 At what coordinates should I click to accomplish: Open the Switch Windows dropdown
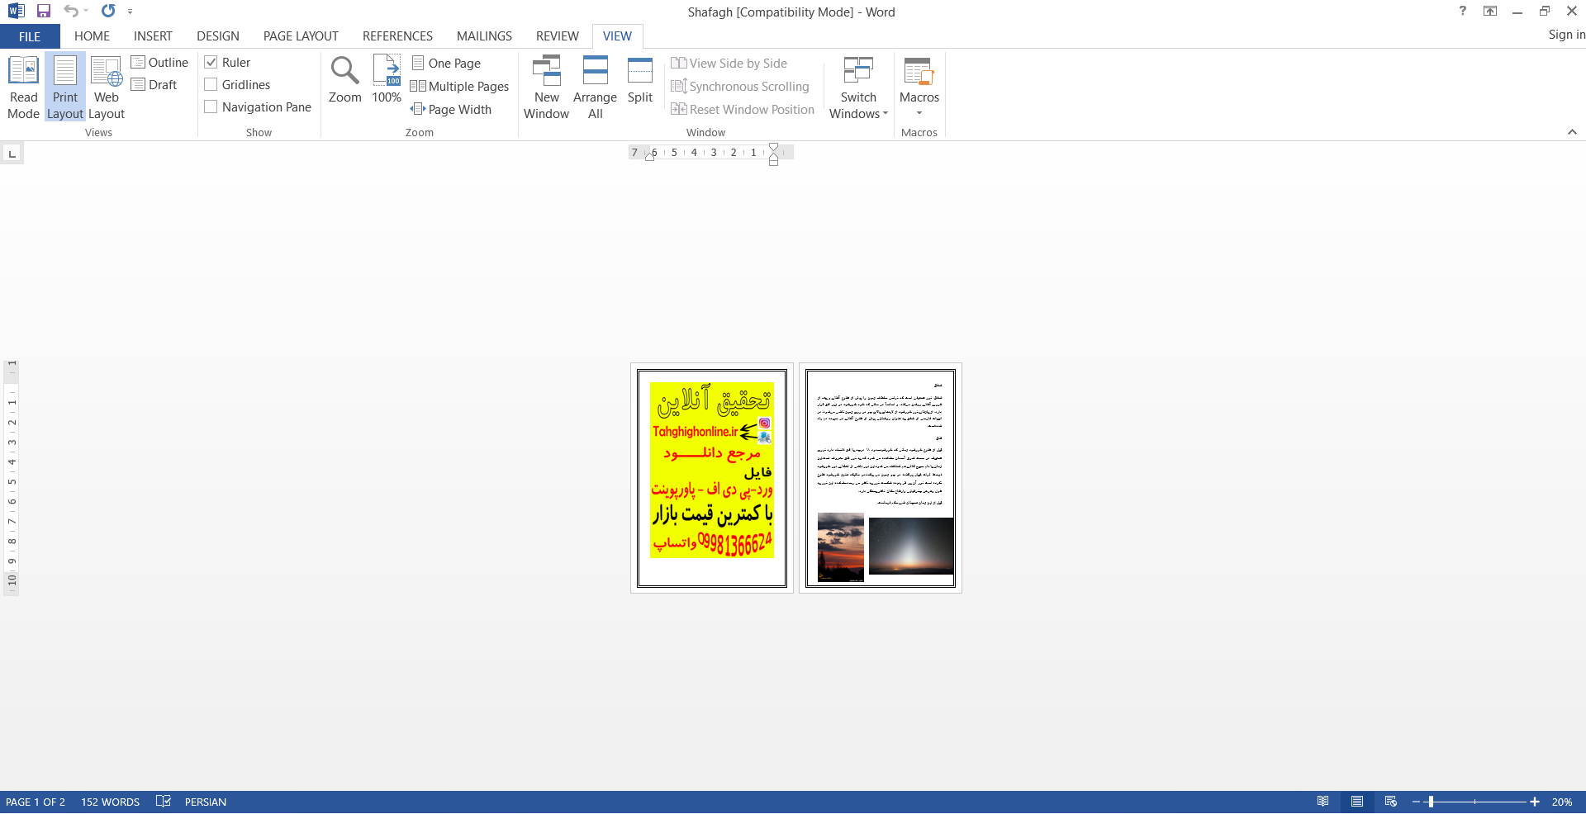(858, 87)
